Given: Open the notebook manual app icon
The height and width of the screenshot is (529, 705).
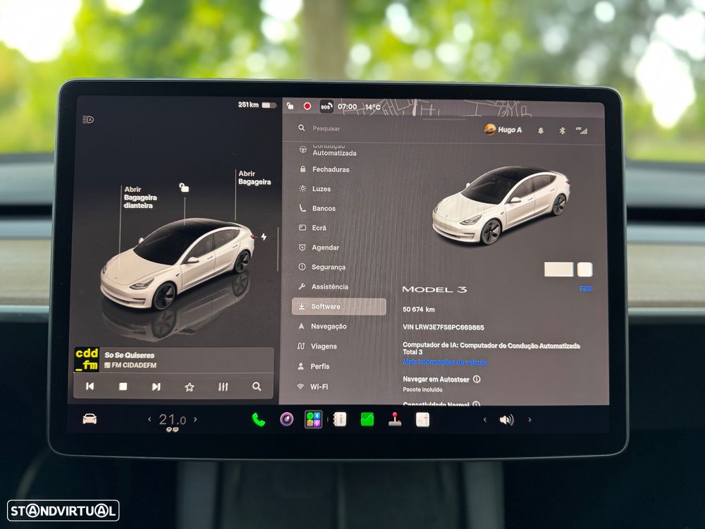Looking at the screenshot, I should [340, 419].
